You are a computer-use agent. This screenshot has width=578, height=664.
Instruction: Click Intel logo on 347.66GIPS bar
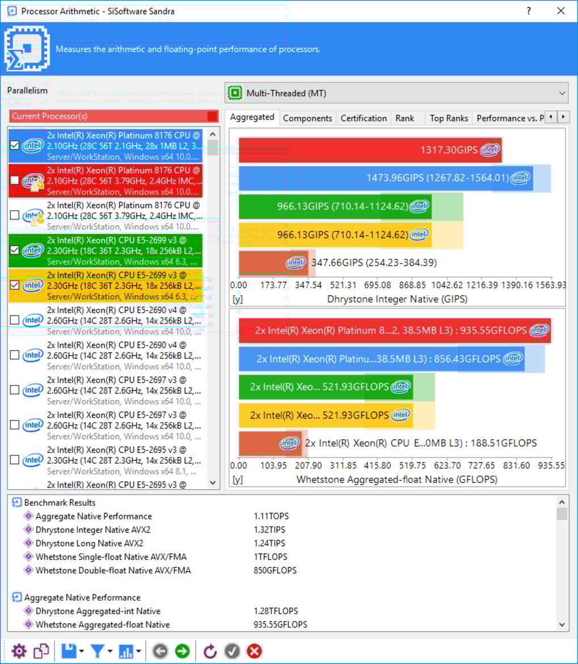296,263
